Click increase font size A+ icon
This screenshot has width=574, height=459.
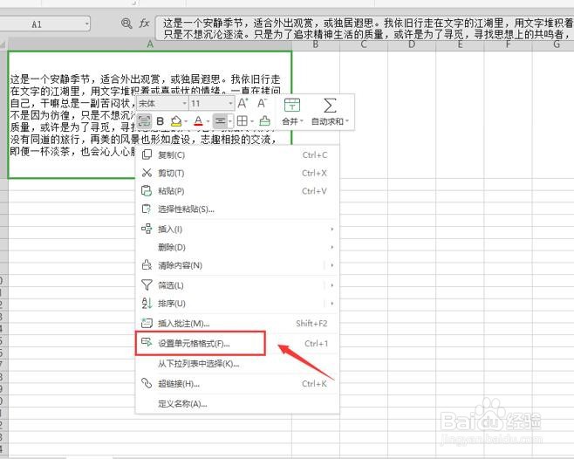pos(243,103)
